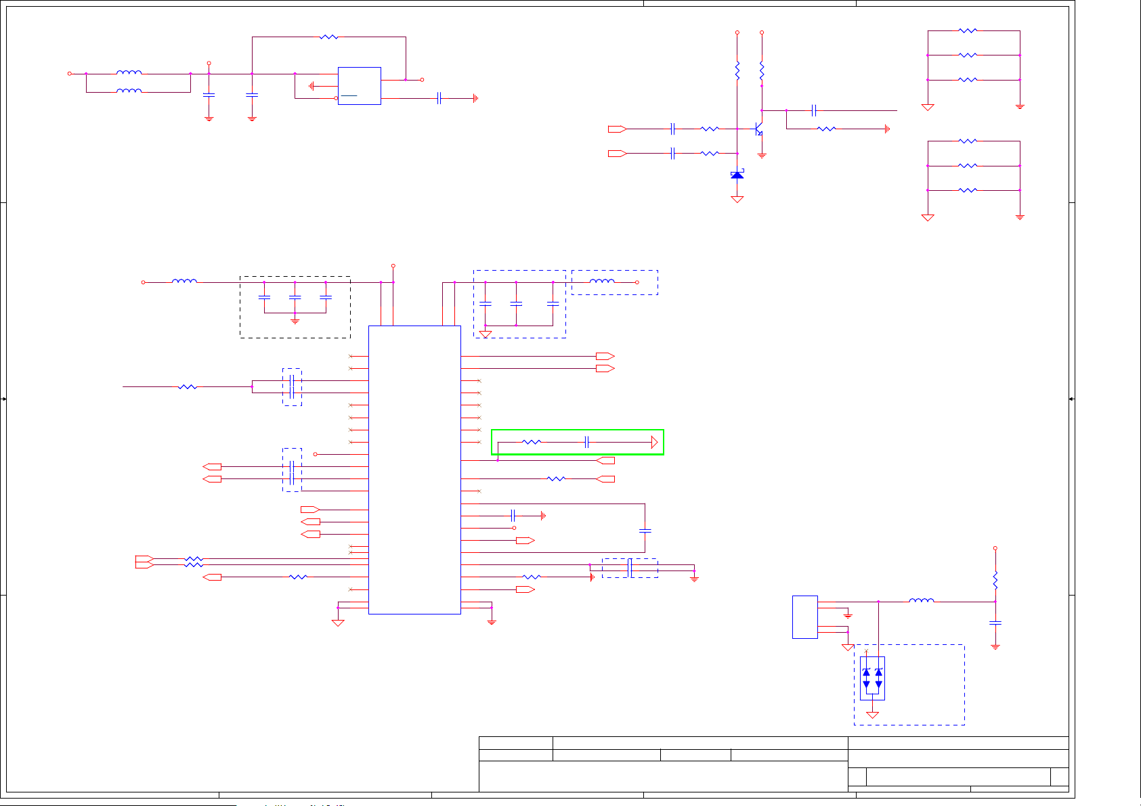Viewport: 1141px width, 806px height.
Task: Select the bottom resistor of the lower parallel group
Action: (968, 191)
